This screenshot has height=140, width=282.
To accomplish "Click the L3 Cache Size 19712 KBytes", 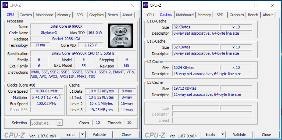I will 196,88.
